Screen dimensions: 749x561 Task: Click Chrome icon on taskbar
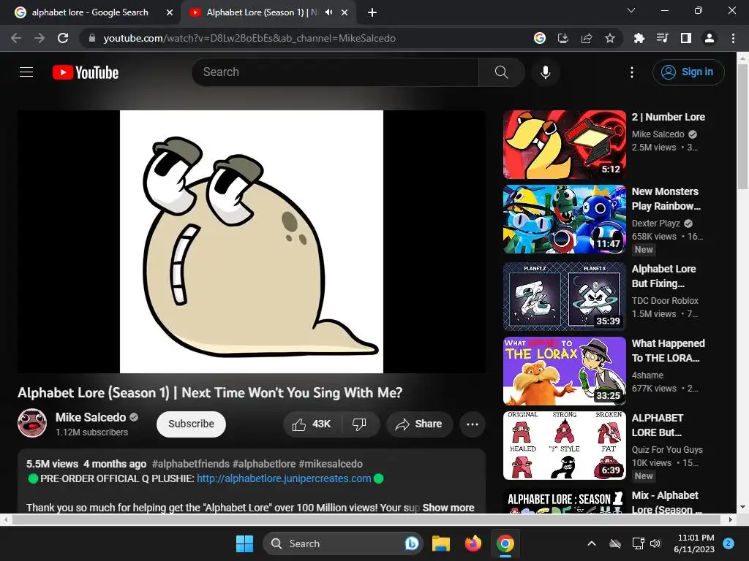pos(505,543)
